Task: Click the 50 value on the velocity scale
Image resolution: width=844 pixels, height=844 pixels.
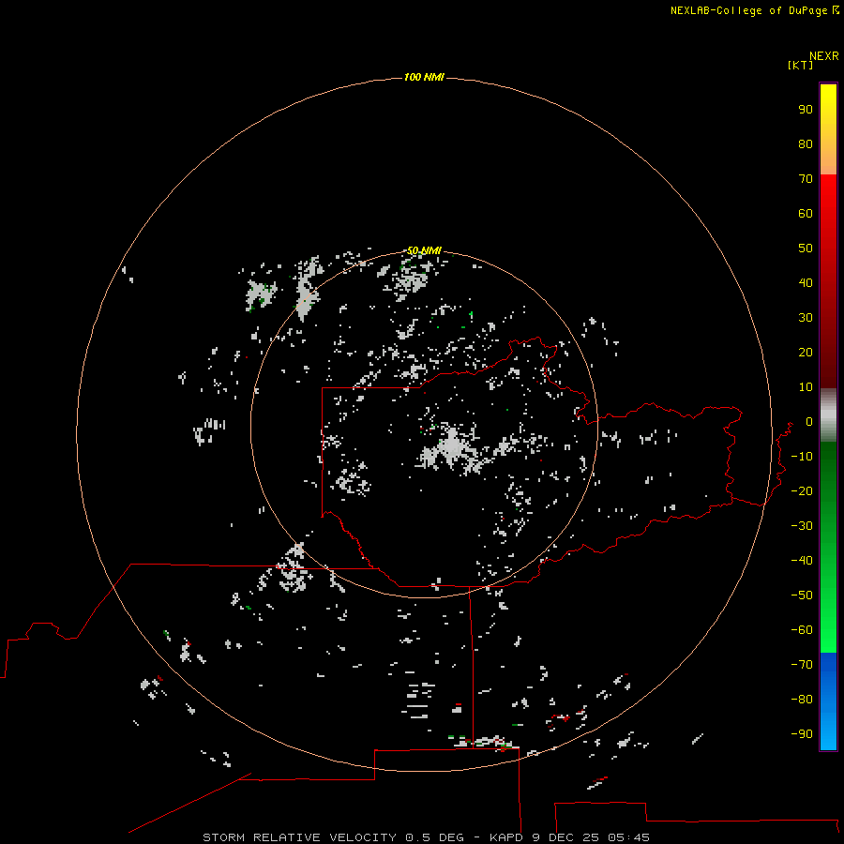Action: coord(806,249)
